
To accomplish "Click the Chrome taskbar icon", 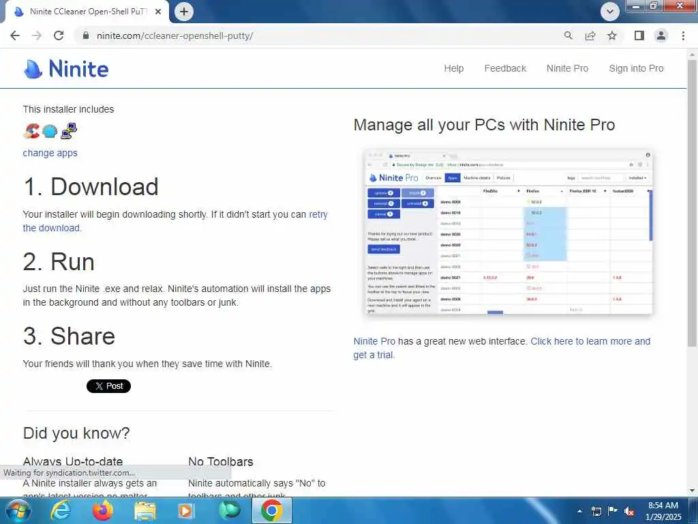I will (272, 510).
